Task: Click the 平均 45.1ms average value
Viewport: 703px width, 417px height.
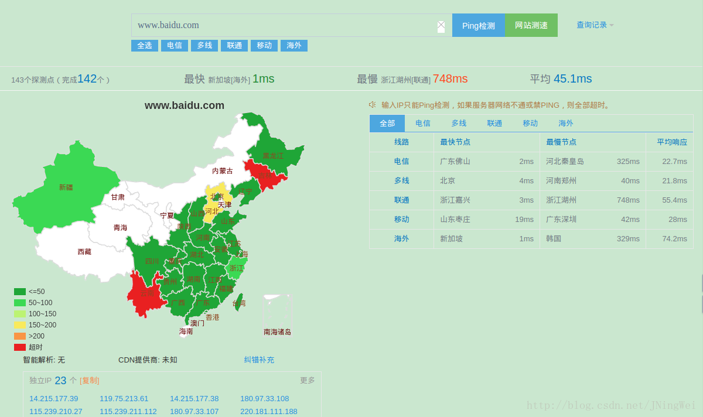Action: point(561,79)
